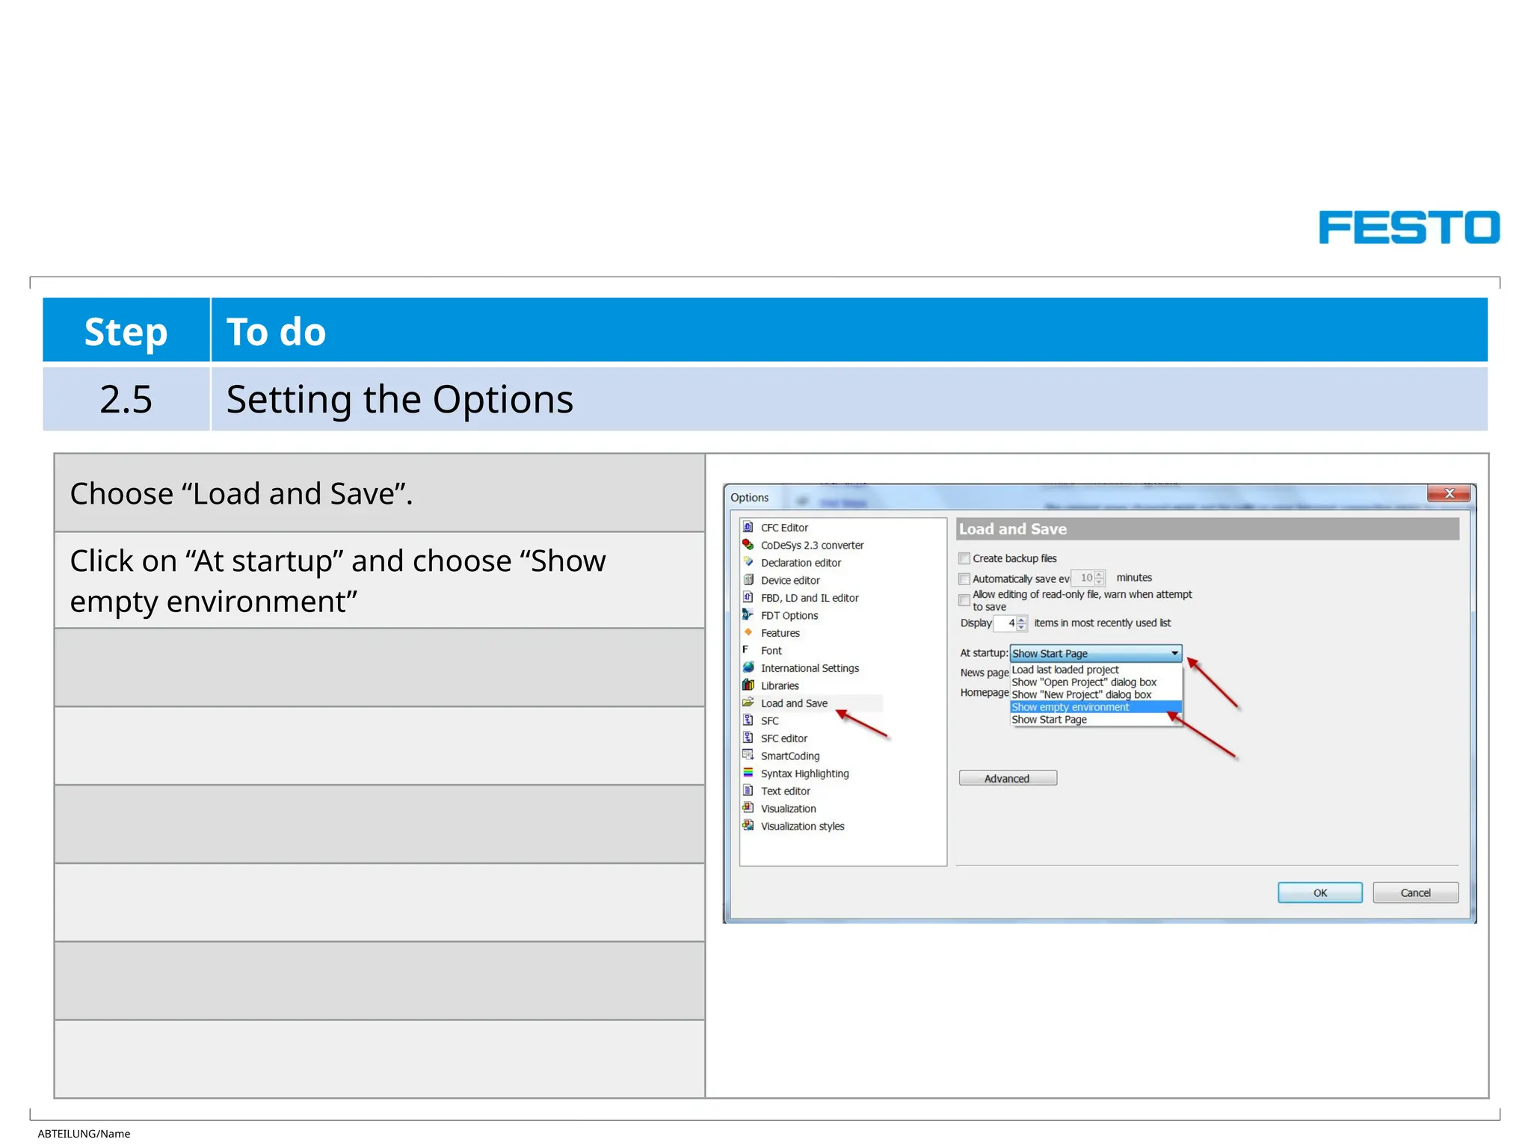Select International Settings entry
1531x1148 pixels.
810,668
